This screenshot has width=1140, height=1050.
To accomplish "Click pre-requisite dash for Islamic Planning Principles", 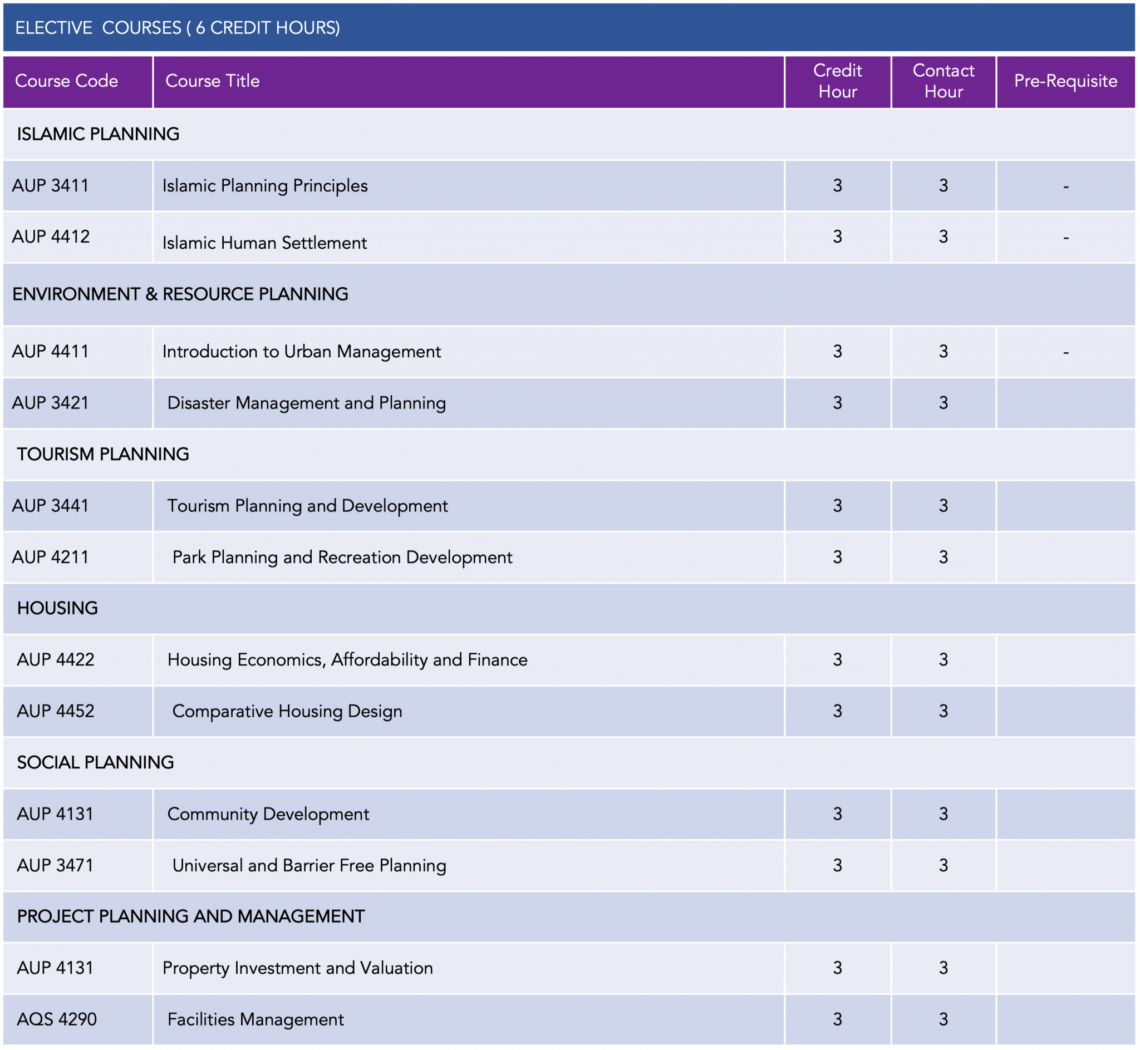I will [1065, 187].
